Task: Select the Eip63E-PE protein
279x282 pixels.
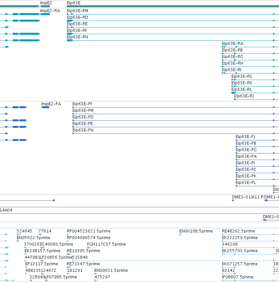Action: pyautogui.click(x=83, y=124)
